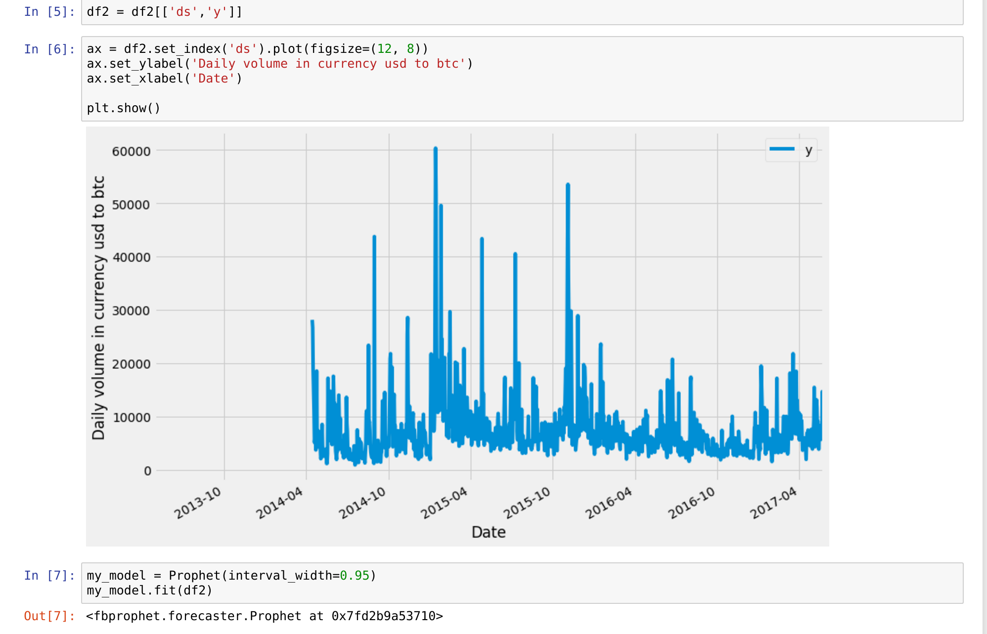
Task: Click the 'y' legend label in plot
Action: 808,150
